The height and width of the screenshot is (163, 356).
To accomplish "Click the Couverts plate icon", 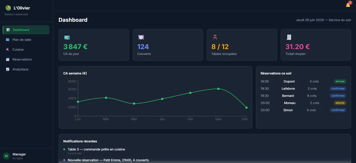I will click(x=141, y=38).
